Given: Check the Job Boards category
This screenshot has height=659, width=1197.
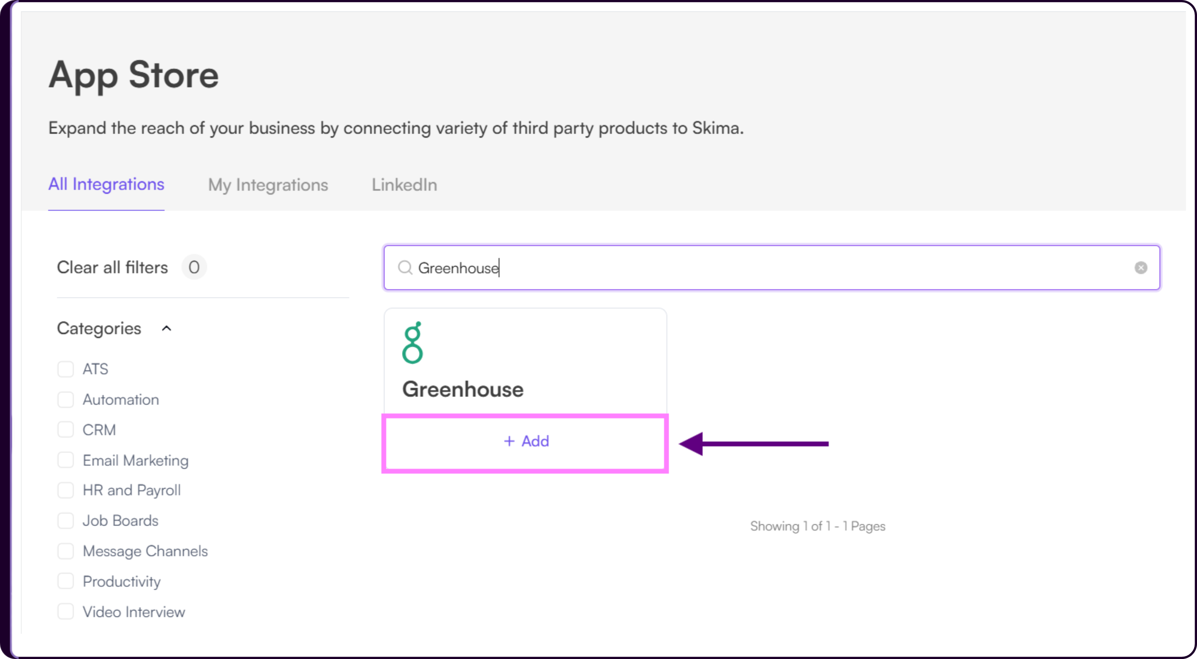Looking at the screenshot, I should click(65, 521).
